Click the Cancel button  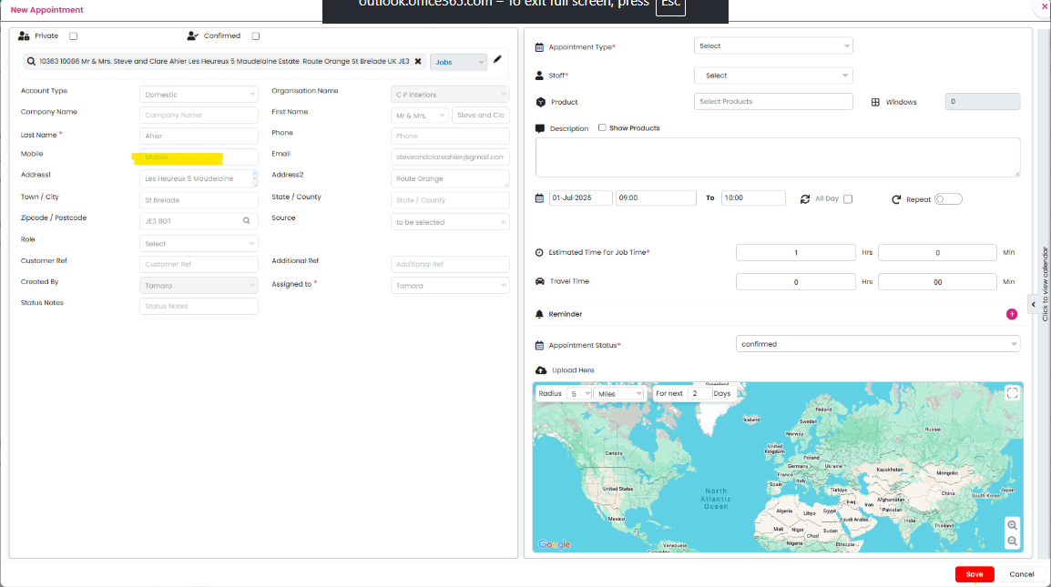tap(1021, 574)
